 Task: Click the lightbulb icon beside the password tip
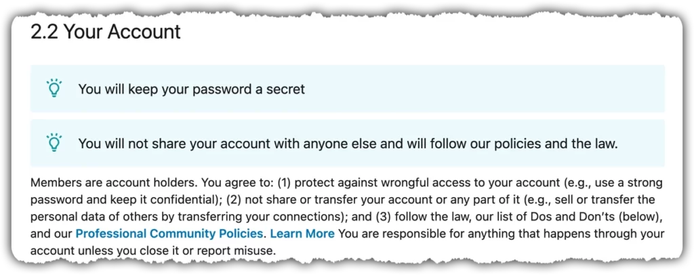click(x=54, y=89)
